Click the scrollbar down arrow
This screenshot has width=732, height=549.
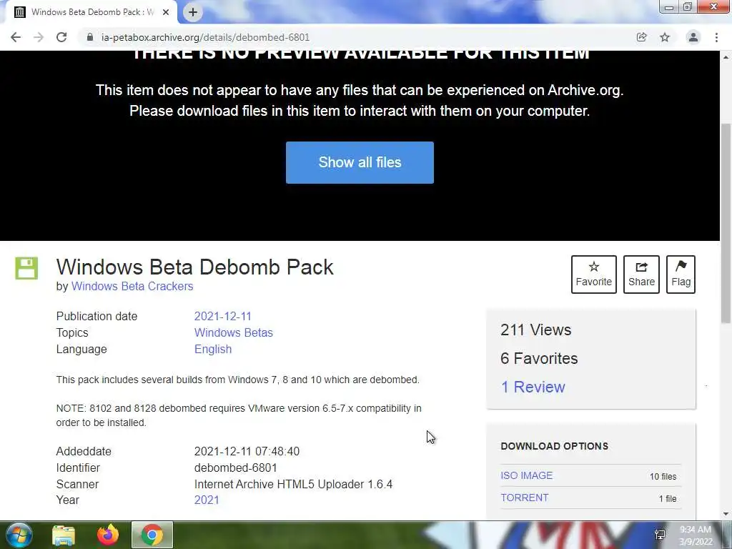[726, 514]
